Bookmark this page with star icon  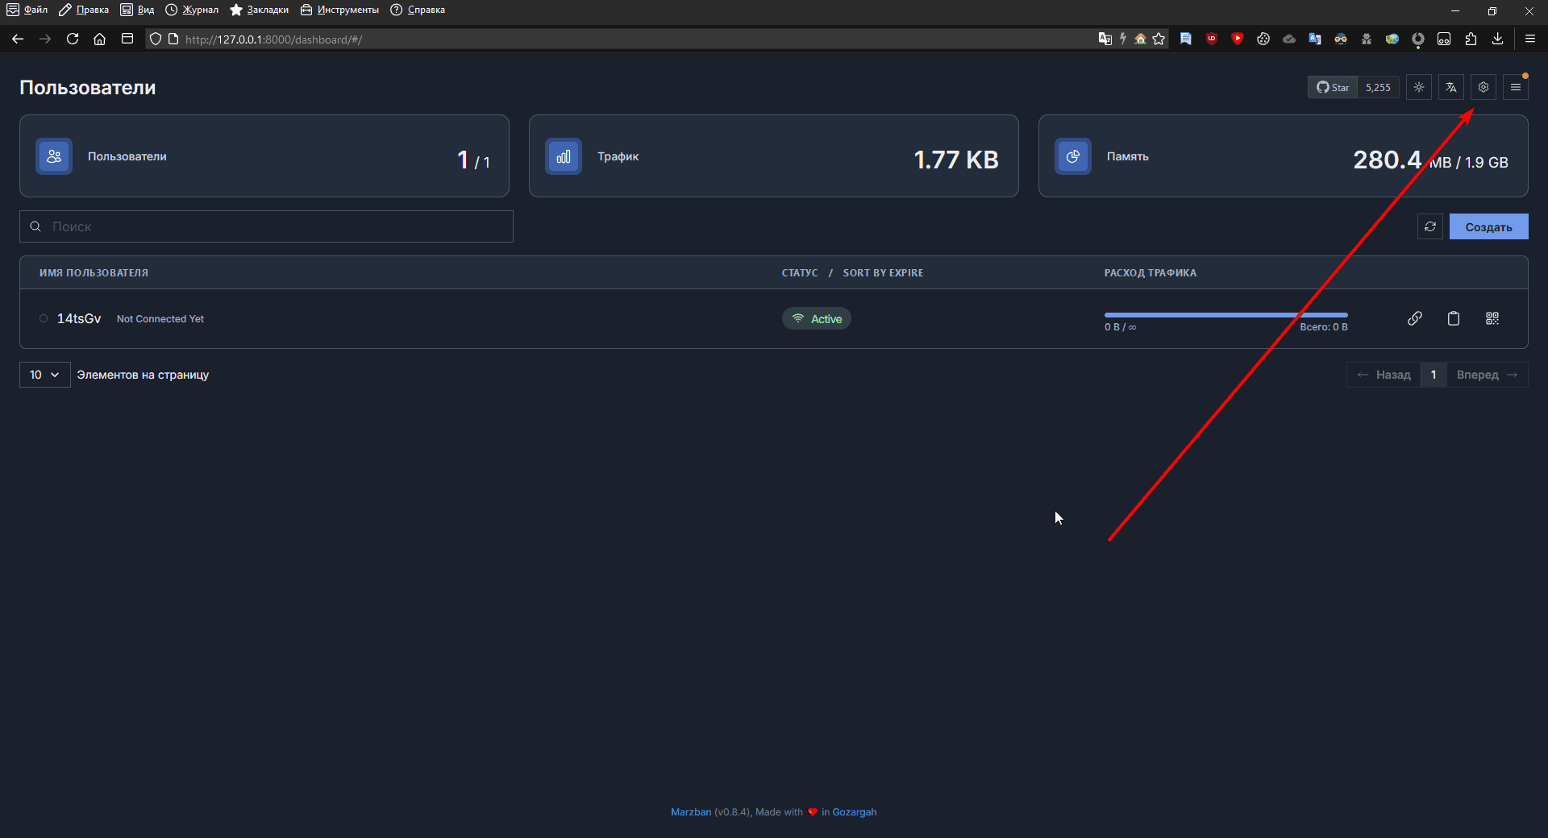coord(1159,39)
